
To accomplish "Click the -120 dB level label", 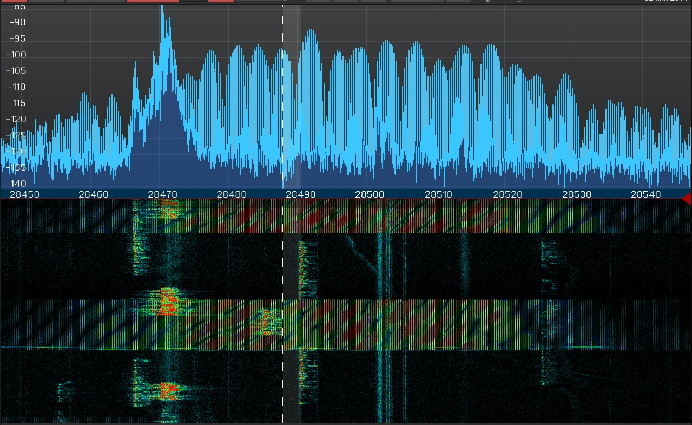I will [16, 119].
